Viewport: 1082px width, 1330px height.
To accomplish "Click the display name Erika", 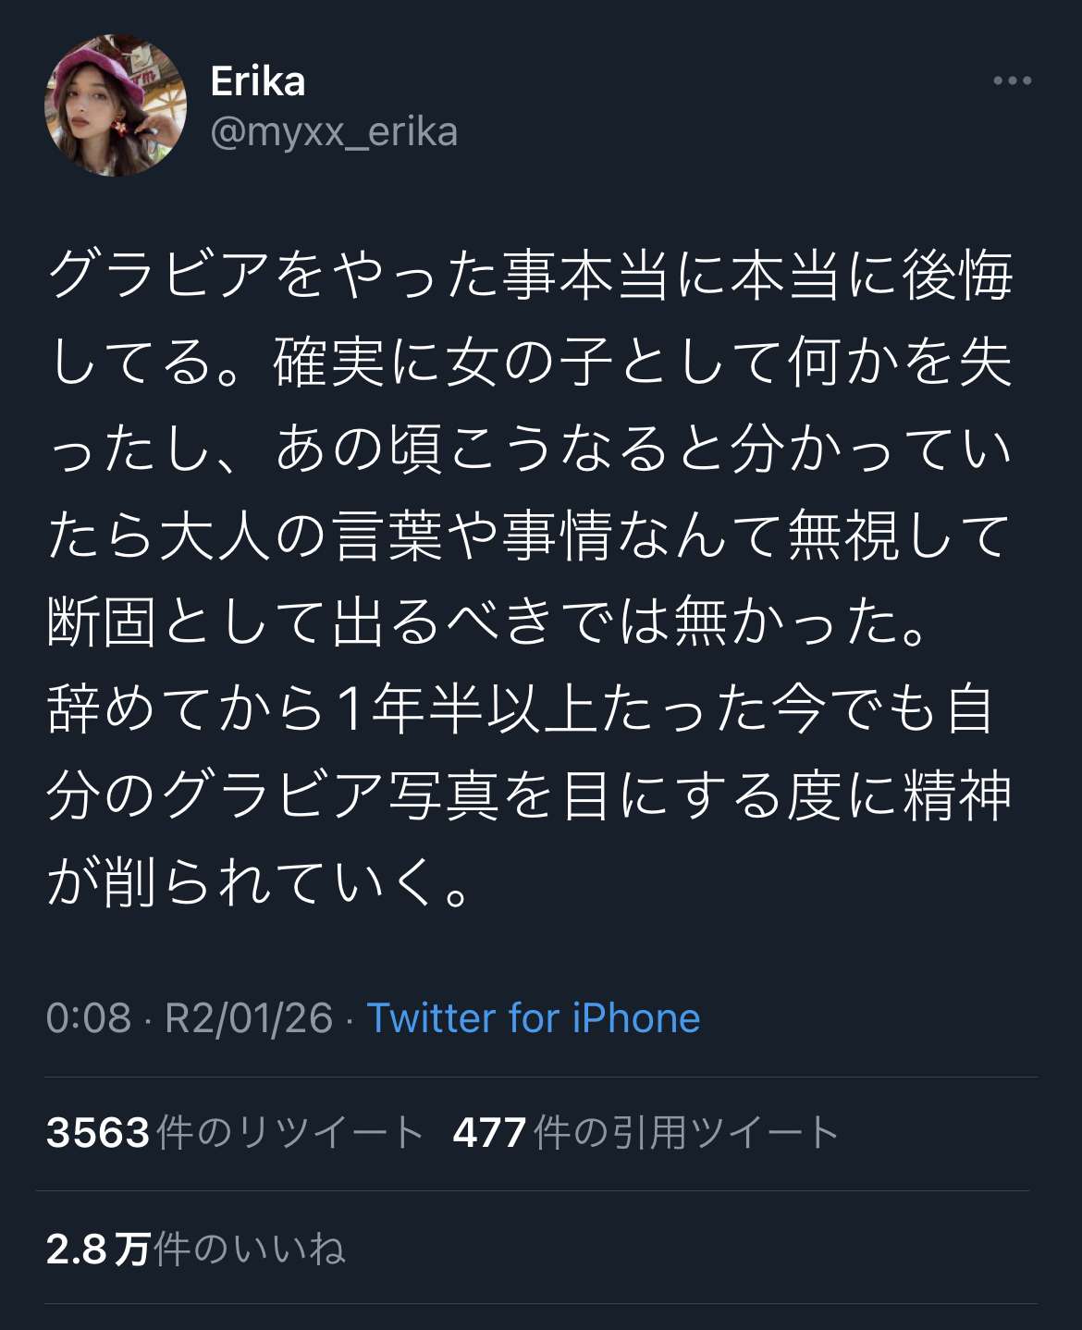I will (258, 81).
